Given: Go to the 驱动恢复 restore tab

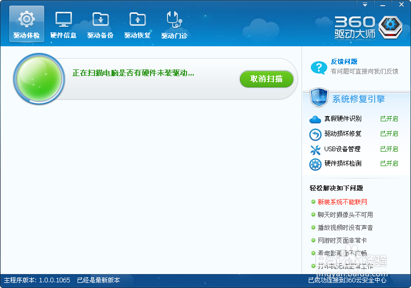Looking at the screenshot, I should pyautogui.click(x=137, y=24).
